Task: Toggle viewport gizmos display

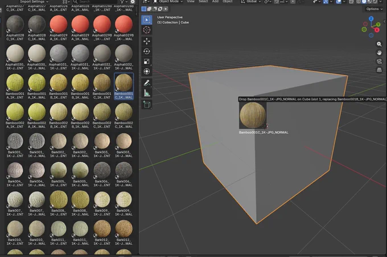Action: [x=326, y=2]
